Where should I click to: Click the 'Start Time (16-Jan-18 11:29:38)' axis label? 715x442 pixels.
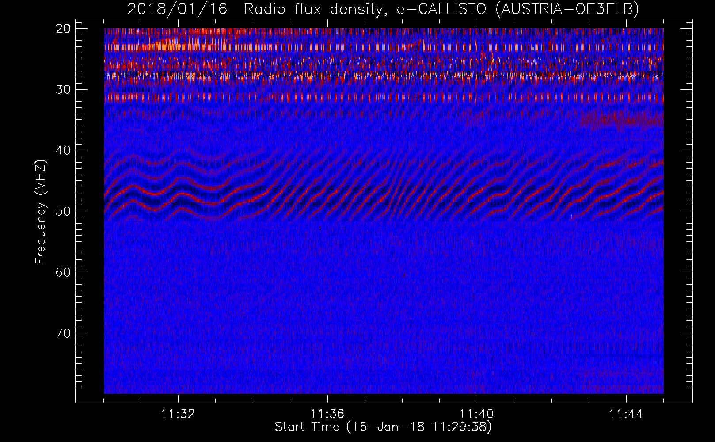pyautogui.click(x=383, y=427)
